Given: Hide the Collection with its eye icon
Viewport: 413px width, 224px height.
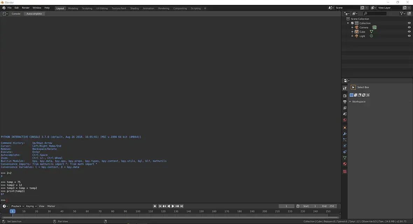Looking at the screenshot, I should [409, 23].
